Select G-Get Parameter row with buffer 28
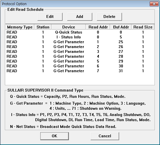The height and width of the screenshot is (145, 160). click(x=80, y=56)
